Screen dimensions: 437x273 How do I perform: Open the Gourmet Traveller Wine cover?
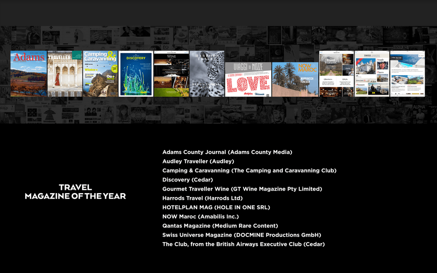coord(171,74)
